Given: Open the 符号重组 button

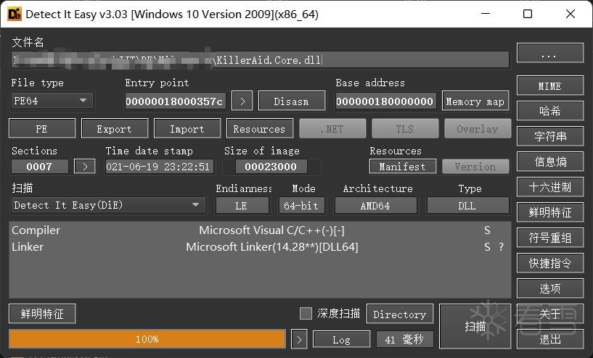Looking at the screenshot, I should click(550, 238).
